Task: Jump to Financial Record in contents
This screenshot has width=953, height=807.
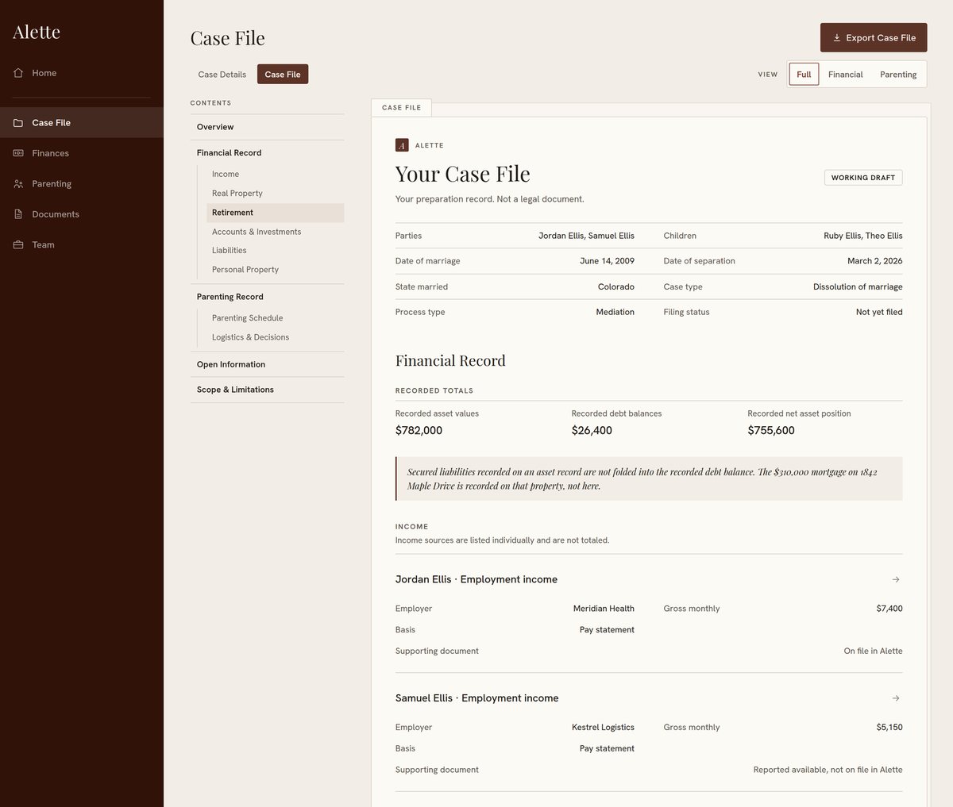Action: [267, 153]
